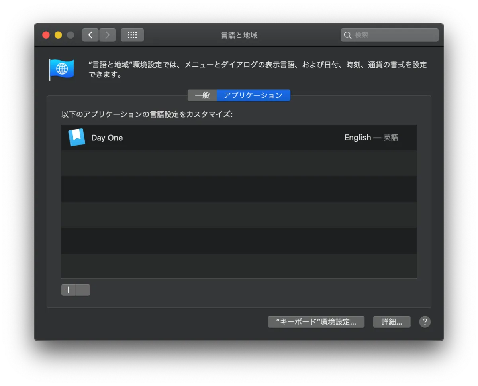This screenshot has height=386, width=478.
Task: Open the Show All preferences grid icon
Action: [132, 35]
